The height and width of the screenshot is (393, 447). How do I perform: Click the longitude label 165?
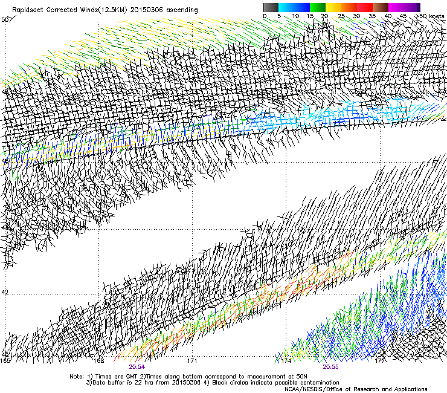click(x=5, y=360)
